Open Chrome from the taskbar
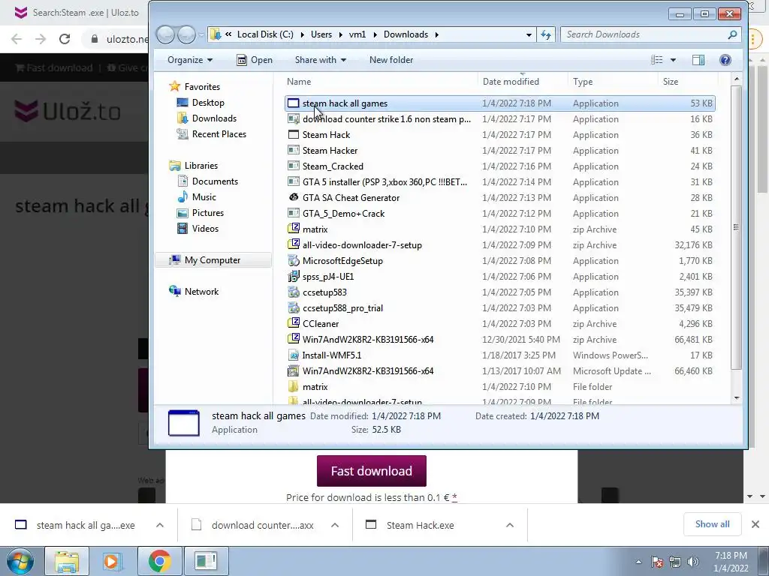 pos(159,561)
